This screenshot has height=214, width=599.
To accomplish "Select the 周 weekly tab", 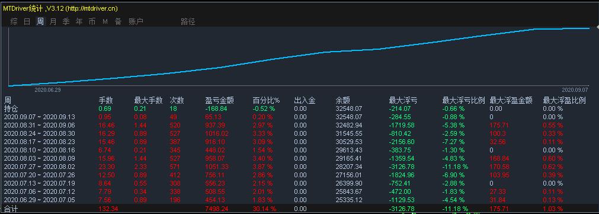I will pos(40,21).
